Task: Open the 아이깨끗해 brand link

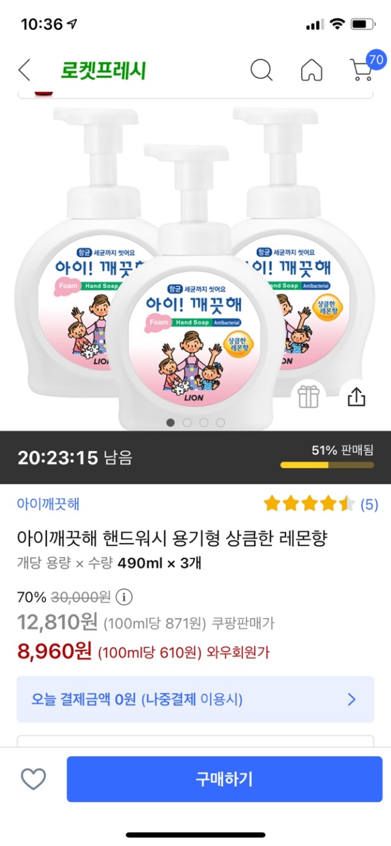Action: (48, 504)
